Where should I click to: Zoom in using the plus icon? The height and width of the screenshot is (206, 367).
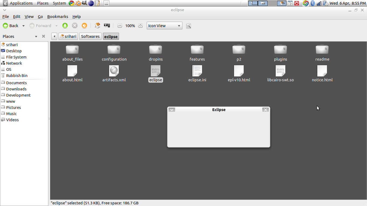(141, 26)
